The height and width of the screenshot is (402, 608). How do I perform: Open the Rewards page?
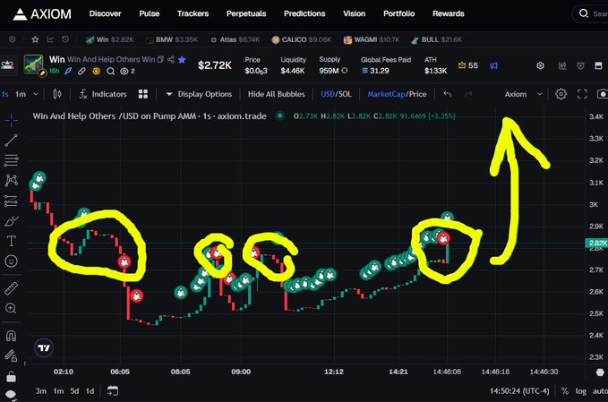click(449, 13)
